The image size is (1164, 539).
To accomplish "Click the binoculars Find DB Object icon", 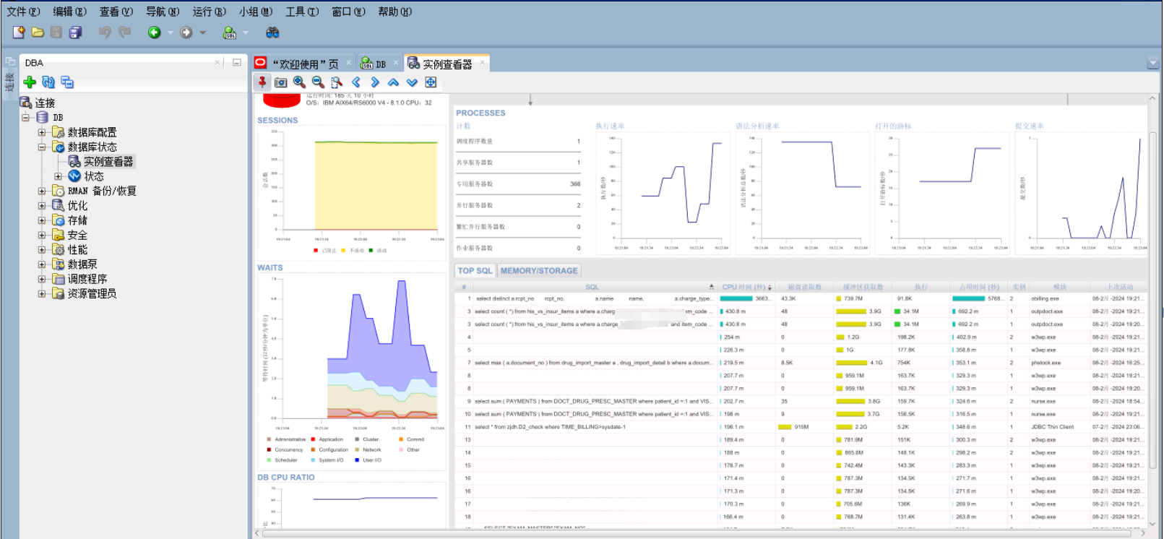I will pyautogui.click(x=272, y=33).
